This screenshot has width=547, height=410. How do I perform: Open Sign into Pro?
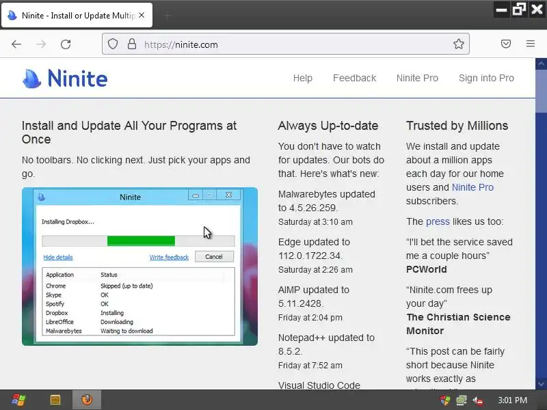(486, 78)
